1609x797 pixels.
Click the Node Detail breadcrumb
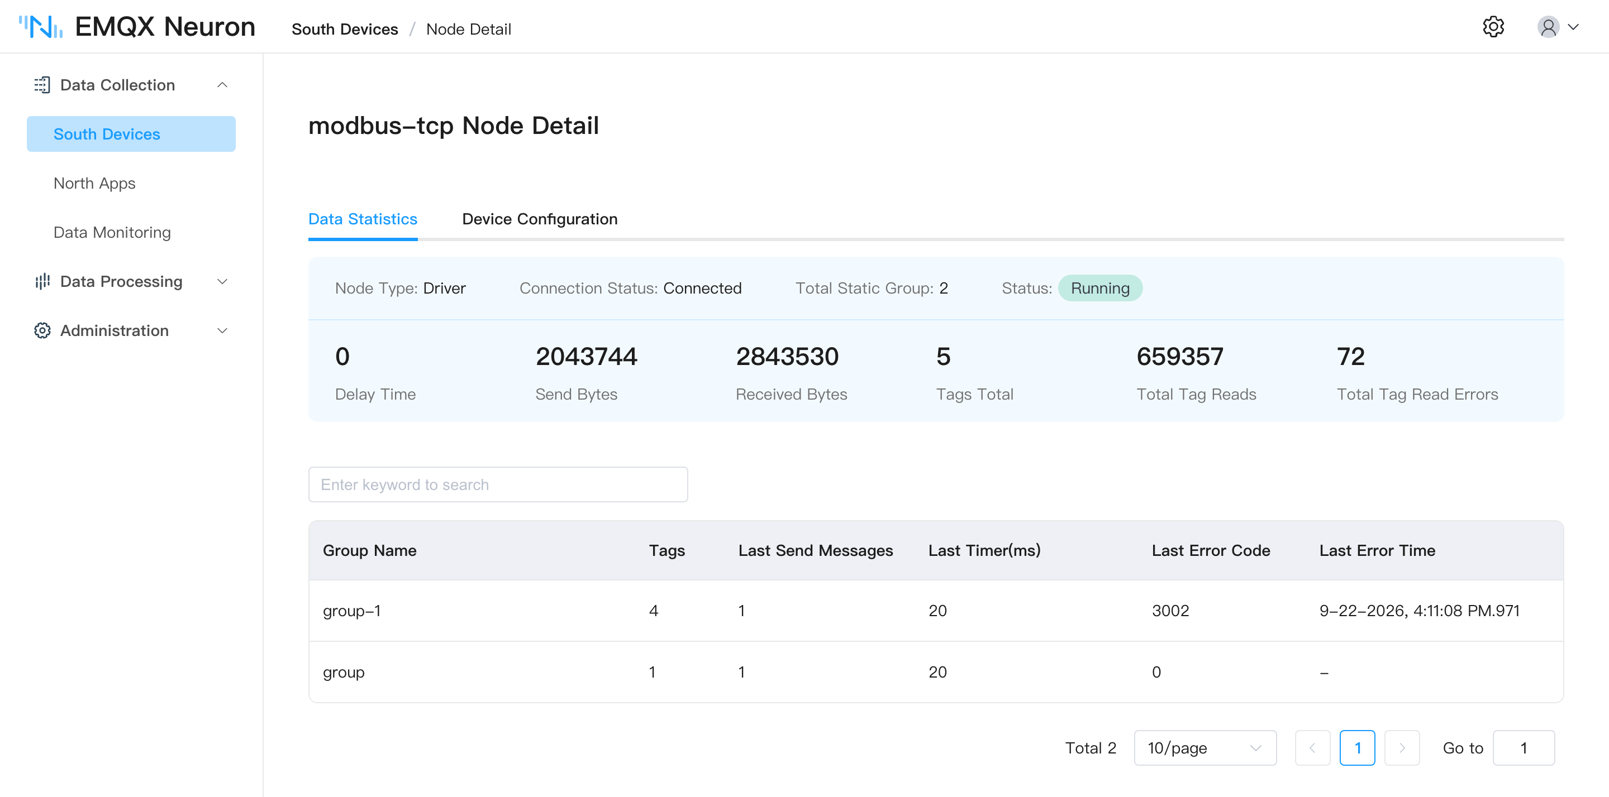click(469, 30)
